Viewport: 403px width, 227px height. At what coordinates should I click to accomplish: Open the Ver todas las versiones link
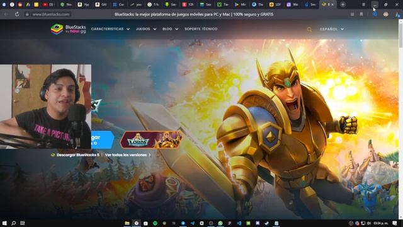pos(128,155)
